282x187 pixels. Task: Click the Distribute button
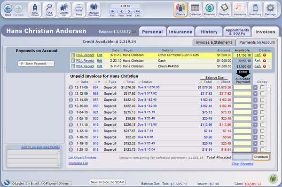pos(261,157)
